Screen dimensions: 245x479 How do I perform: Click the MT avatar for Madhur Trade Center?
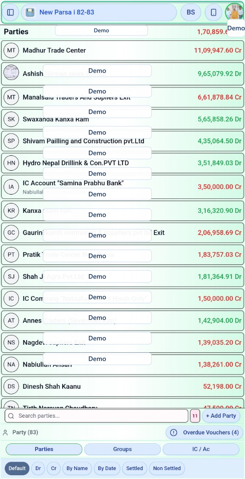11,51
